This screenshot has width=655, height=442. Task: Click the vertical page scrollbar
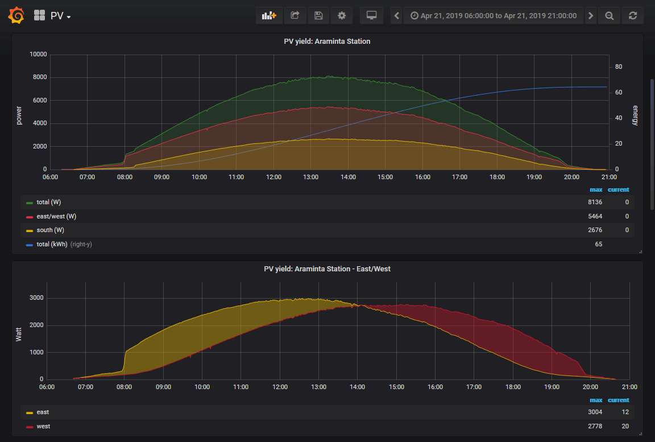pos(652,144)
